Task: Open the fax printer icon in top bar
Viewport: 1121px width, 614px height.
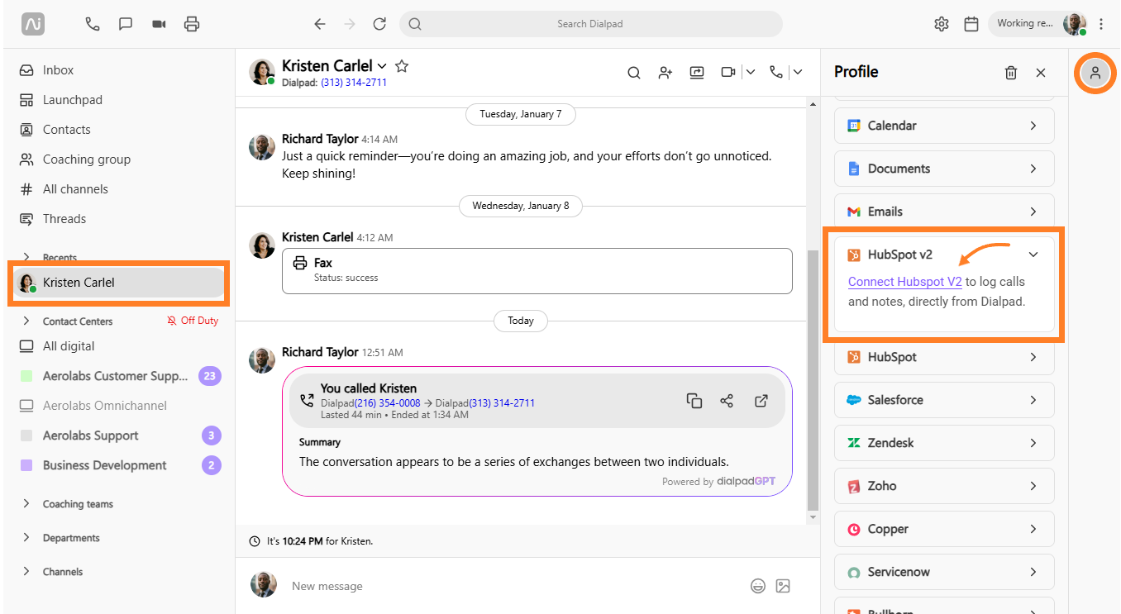Action: click(x=192, y=24)
